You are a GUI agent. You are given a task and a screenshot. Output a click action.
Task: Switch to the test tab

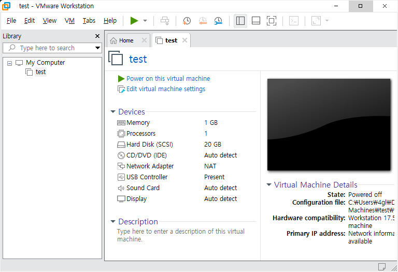171,40
